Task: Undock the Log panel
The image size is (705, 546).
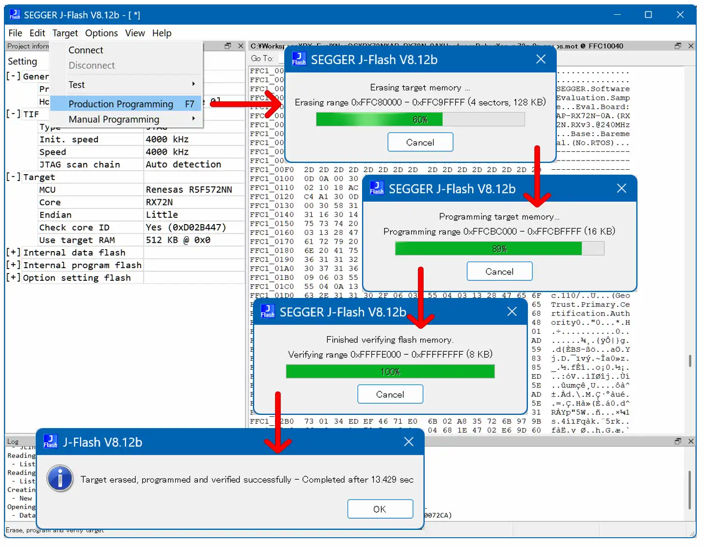Action: pyautogui.click(x=678, y=441)
